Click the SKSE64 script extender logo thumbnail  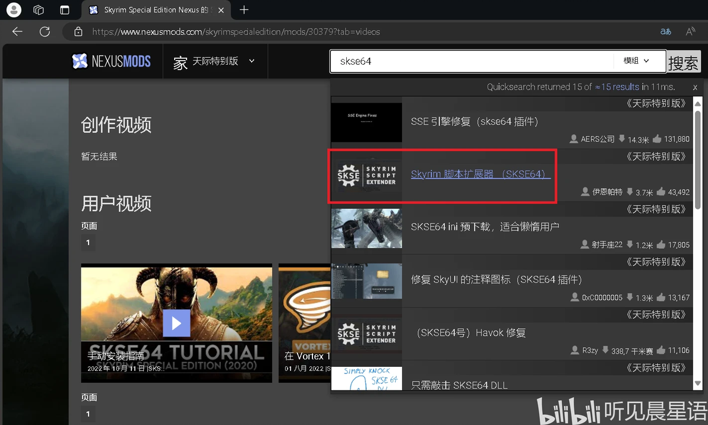point(366,176)
